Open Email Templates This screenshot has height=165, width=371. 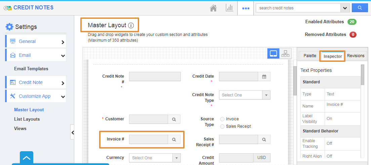(31, 69)
